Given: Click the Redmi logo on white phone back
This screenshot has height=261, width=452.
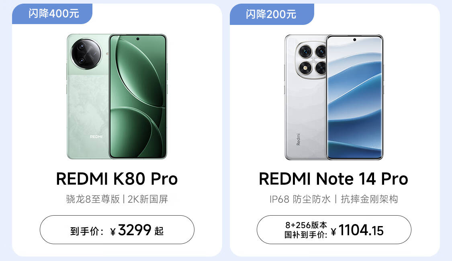Looking at the screenshot, I should coord(299,139).
